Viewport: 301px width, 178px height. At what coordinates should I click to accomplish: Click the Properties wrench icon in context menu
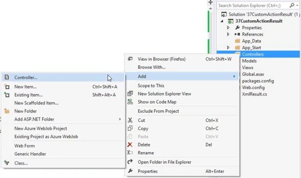tap(130, 171)
